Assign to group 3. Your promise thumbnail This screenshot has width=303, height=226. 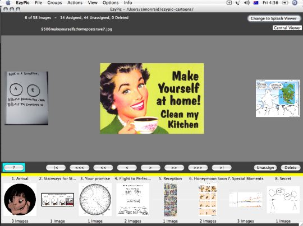click(x=95, y=199)
